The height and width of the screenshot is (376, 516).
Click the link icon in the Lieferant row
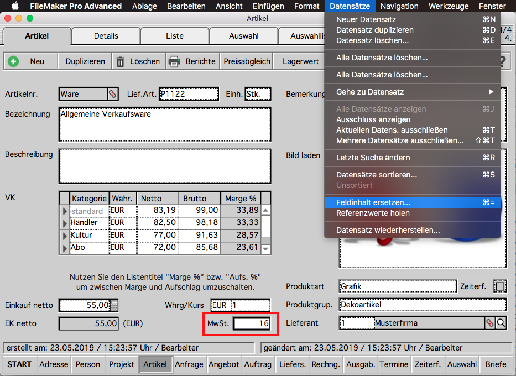(x=489, y=323)
